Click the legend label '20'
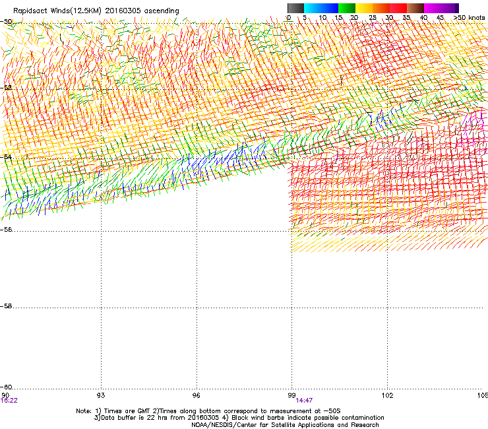 point(355,18)
